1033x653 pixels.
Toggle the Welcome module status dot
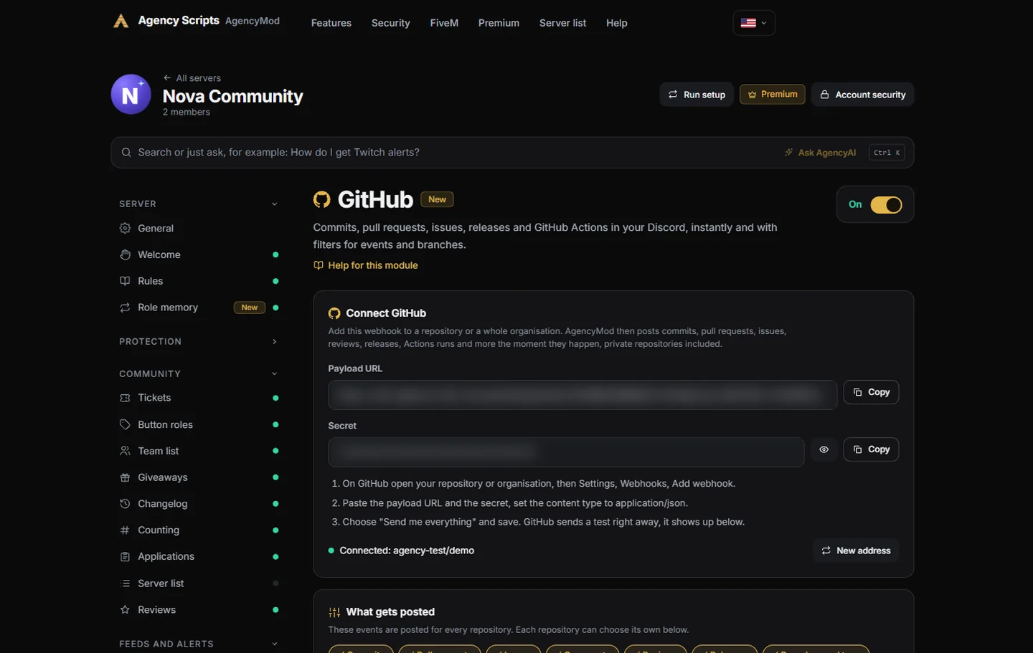[x=275, y=255]
